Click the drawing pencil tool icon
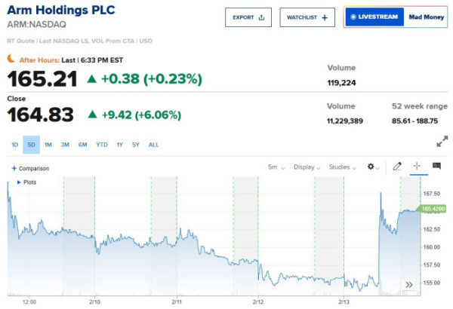 tap(397, 167)
